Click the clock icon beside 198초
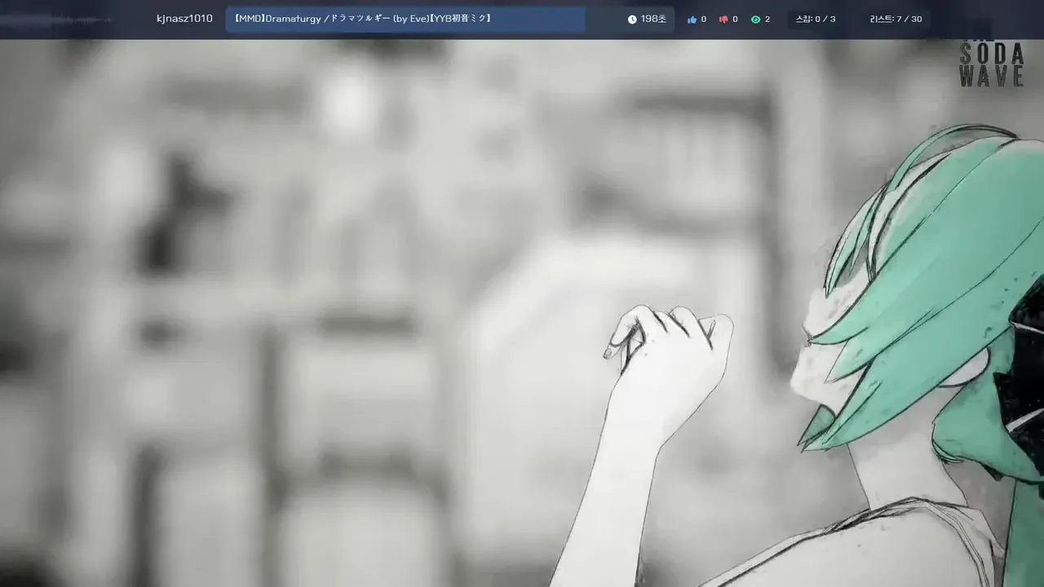This screenshot has width=1044, height=587. (632, 20)
